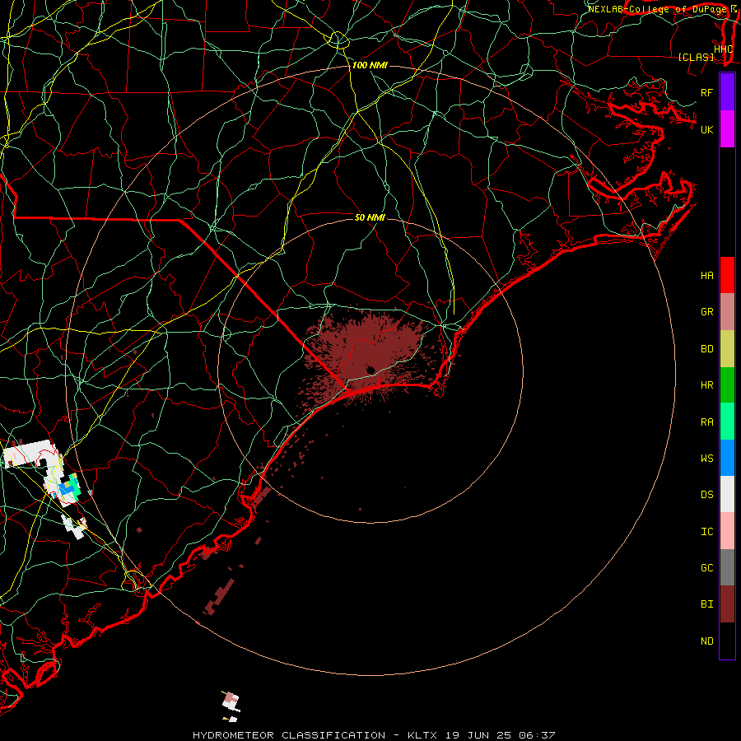Screen dimensions: 741x741
Task: Click the ND legend label
Action: pyautogui.click(x=706, y=641)
